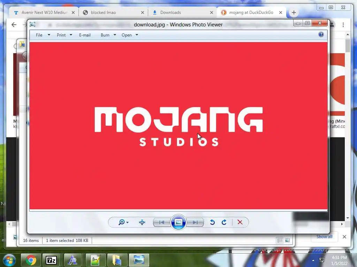
Task: Open Windows Explorer folder in taskbar
Action: 117,260
